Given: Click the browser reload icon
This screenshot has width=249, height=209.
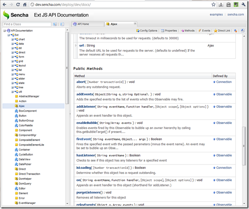Looking at the screenshot, I should pyautogui.click(x=18, y=5).
